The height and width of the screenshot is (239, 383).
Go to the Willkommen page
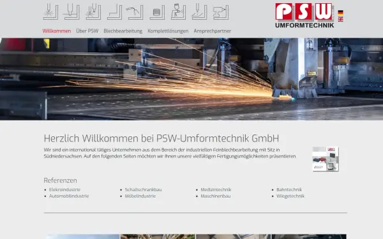(57, 31)
